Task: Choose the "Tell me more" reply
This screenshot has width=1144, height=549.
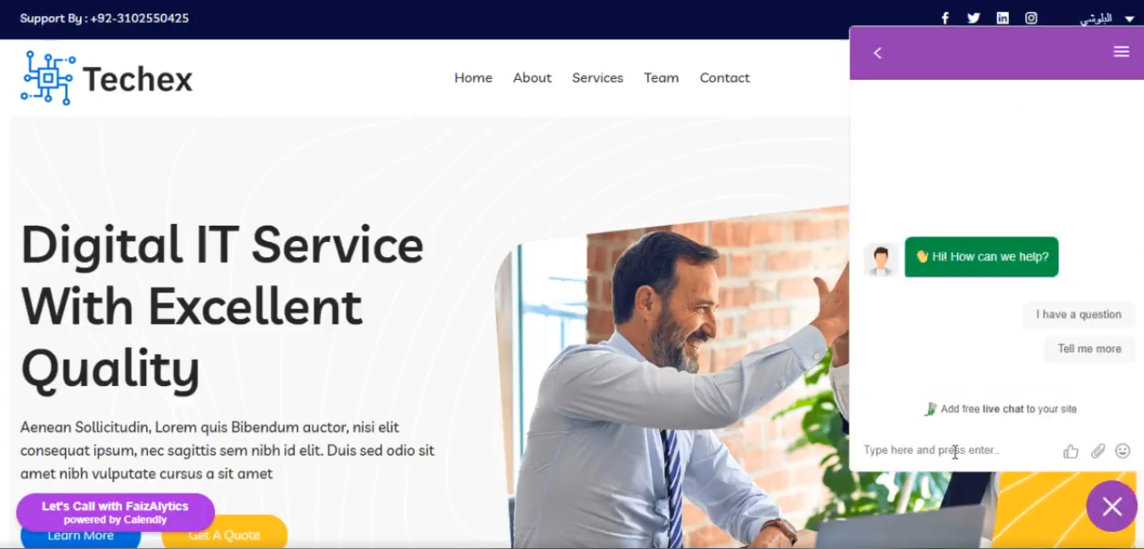Action: click(1090, 349)
